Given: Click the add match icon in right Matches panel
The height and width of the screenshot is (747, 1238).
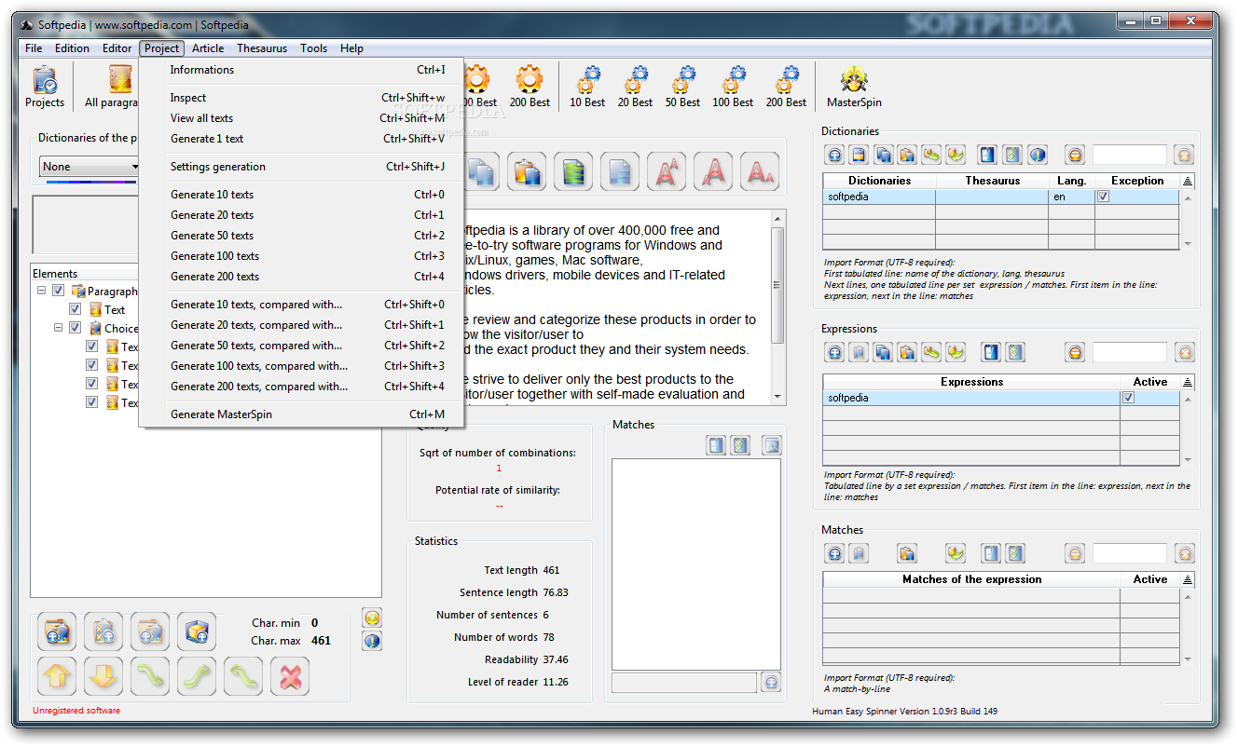Looking at the screenshot, I should pyautogui.click(x=834, y=553).
